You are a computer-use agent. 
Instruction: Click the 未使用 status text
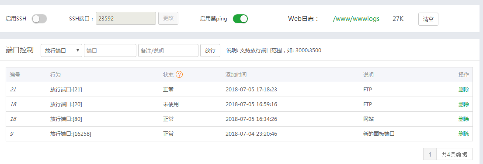tap(171, 104)
